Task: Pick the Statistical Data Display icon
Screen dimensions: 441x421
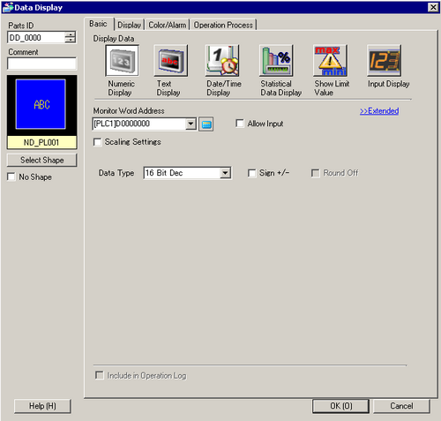Action: coord(276,61)
